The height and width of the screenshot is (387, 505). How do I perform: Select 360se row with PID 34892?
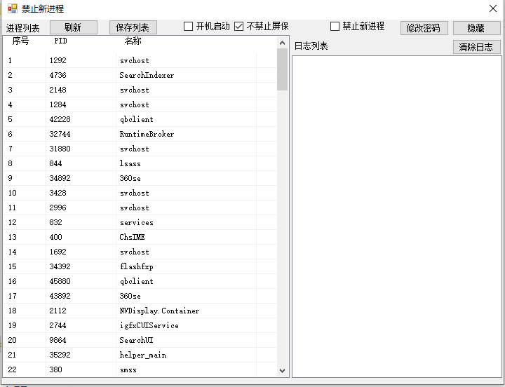140,178
